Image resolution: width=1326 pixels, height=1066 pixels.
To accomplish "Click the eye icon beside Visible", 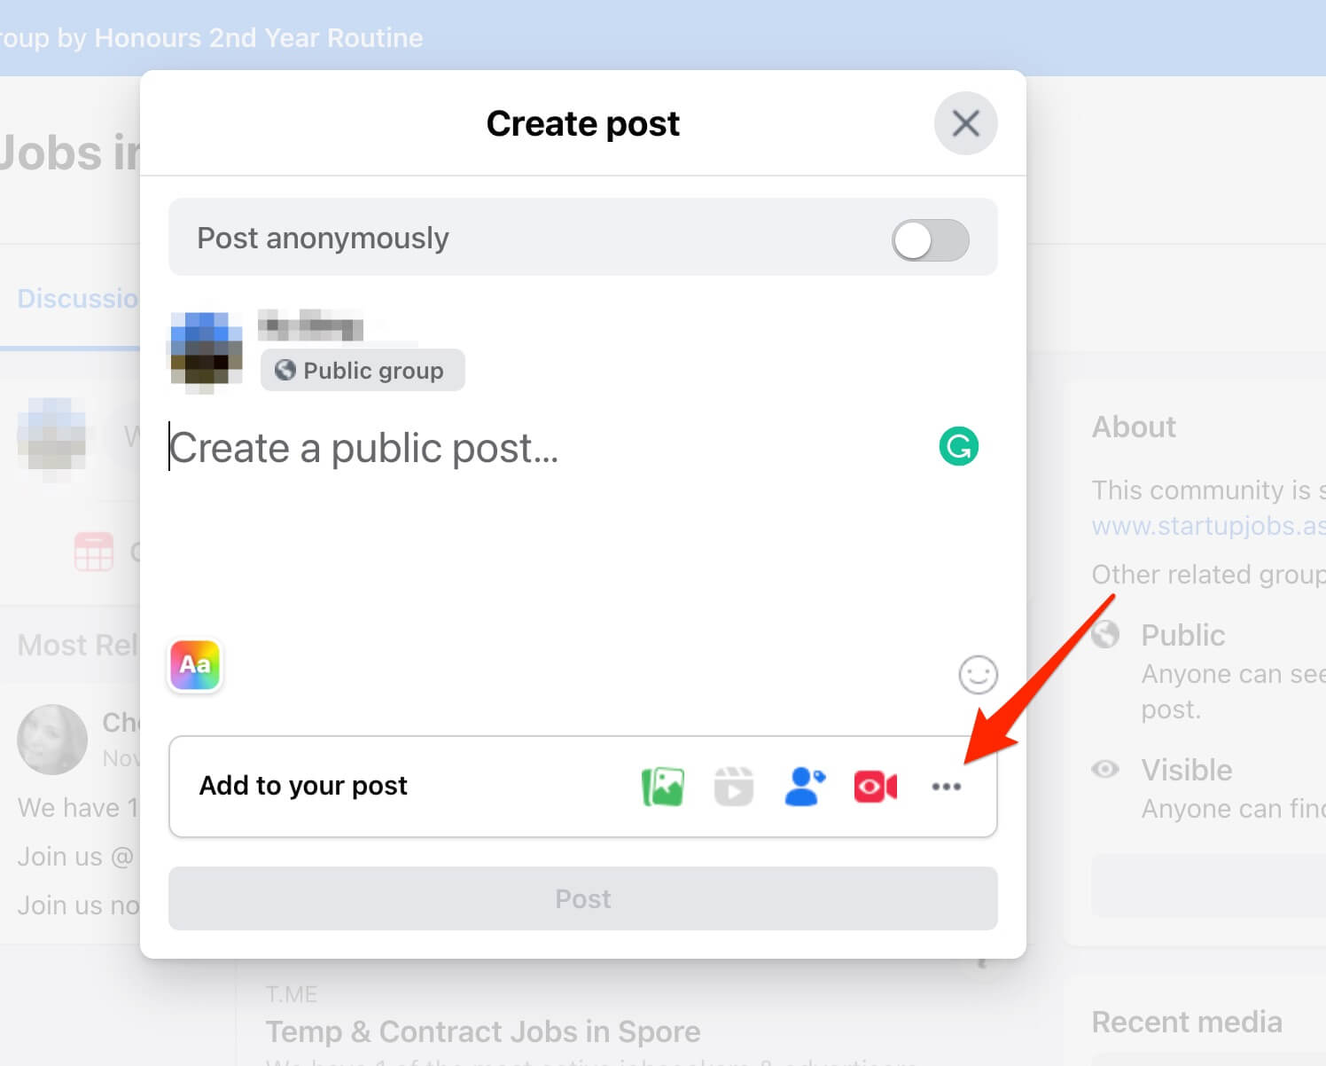I will coord(1105,769).
